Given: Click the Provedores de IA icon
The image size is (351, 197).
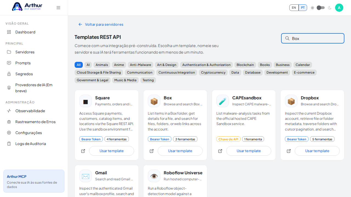Looking at the screenshot, I should click(9, 88).
